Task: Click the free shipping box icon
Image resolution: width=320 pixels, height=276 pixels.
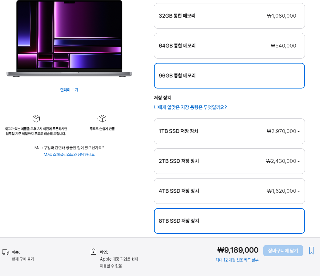Action: (x=36, y=118)
